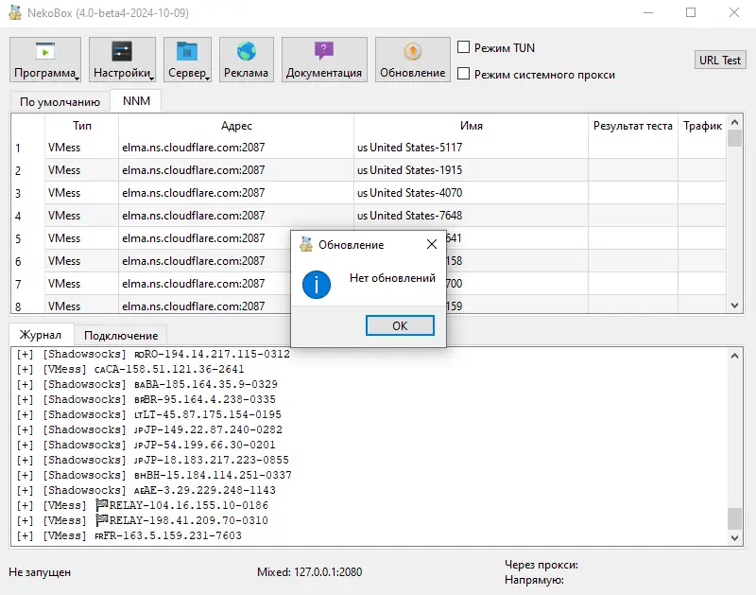Open Документация help button
756x595 pixels.
[x=324, y=60]
